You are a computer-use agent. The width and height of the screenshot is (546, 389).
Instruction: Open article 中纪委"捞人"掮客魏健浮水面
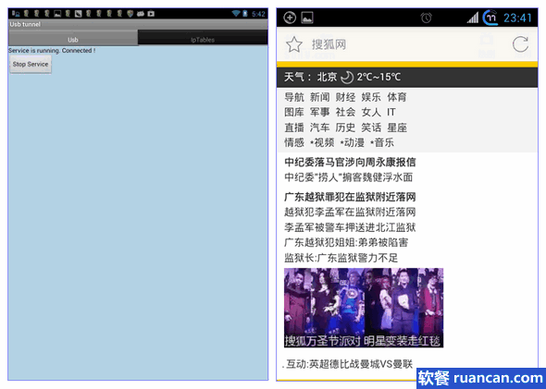point(349,177)
